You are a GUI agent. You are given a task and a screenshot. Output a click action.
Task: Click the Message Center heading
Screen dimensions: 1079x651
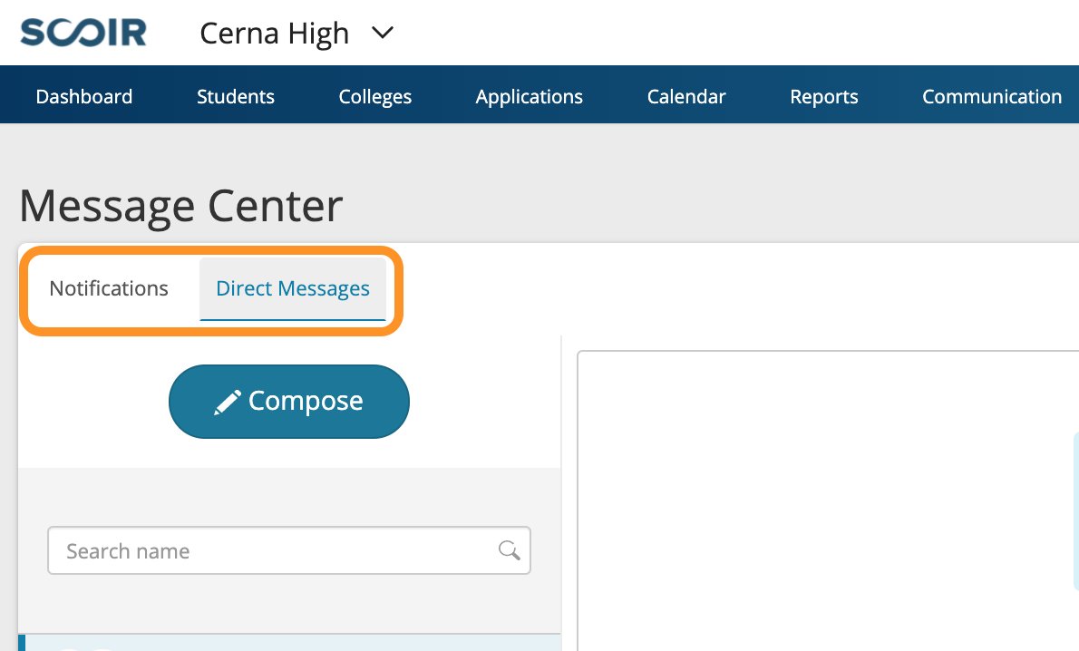point(181,206)
